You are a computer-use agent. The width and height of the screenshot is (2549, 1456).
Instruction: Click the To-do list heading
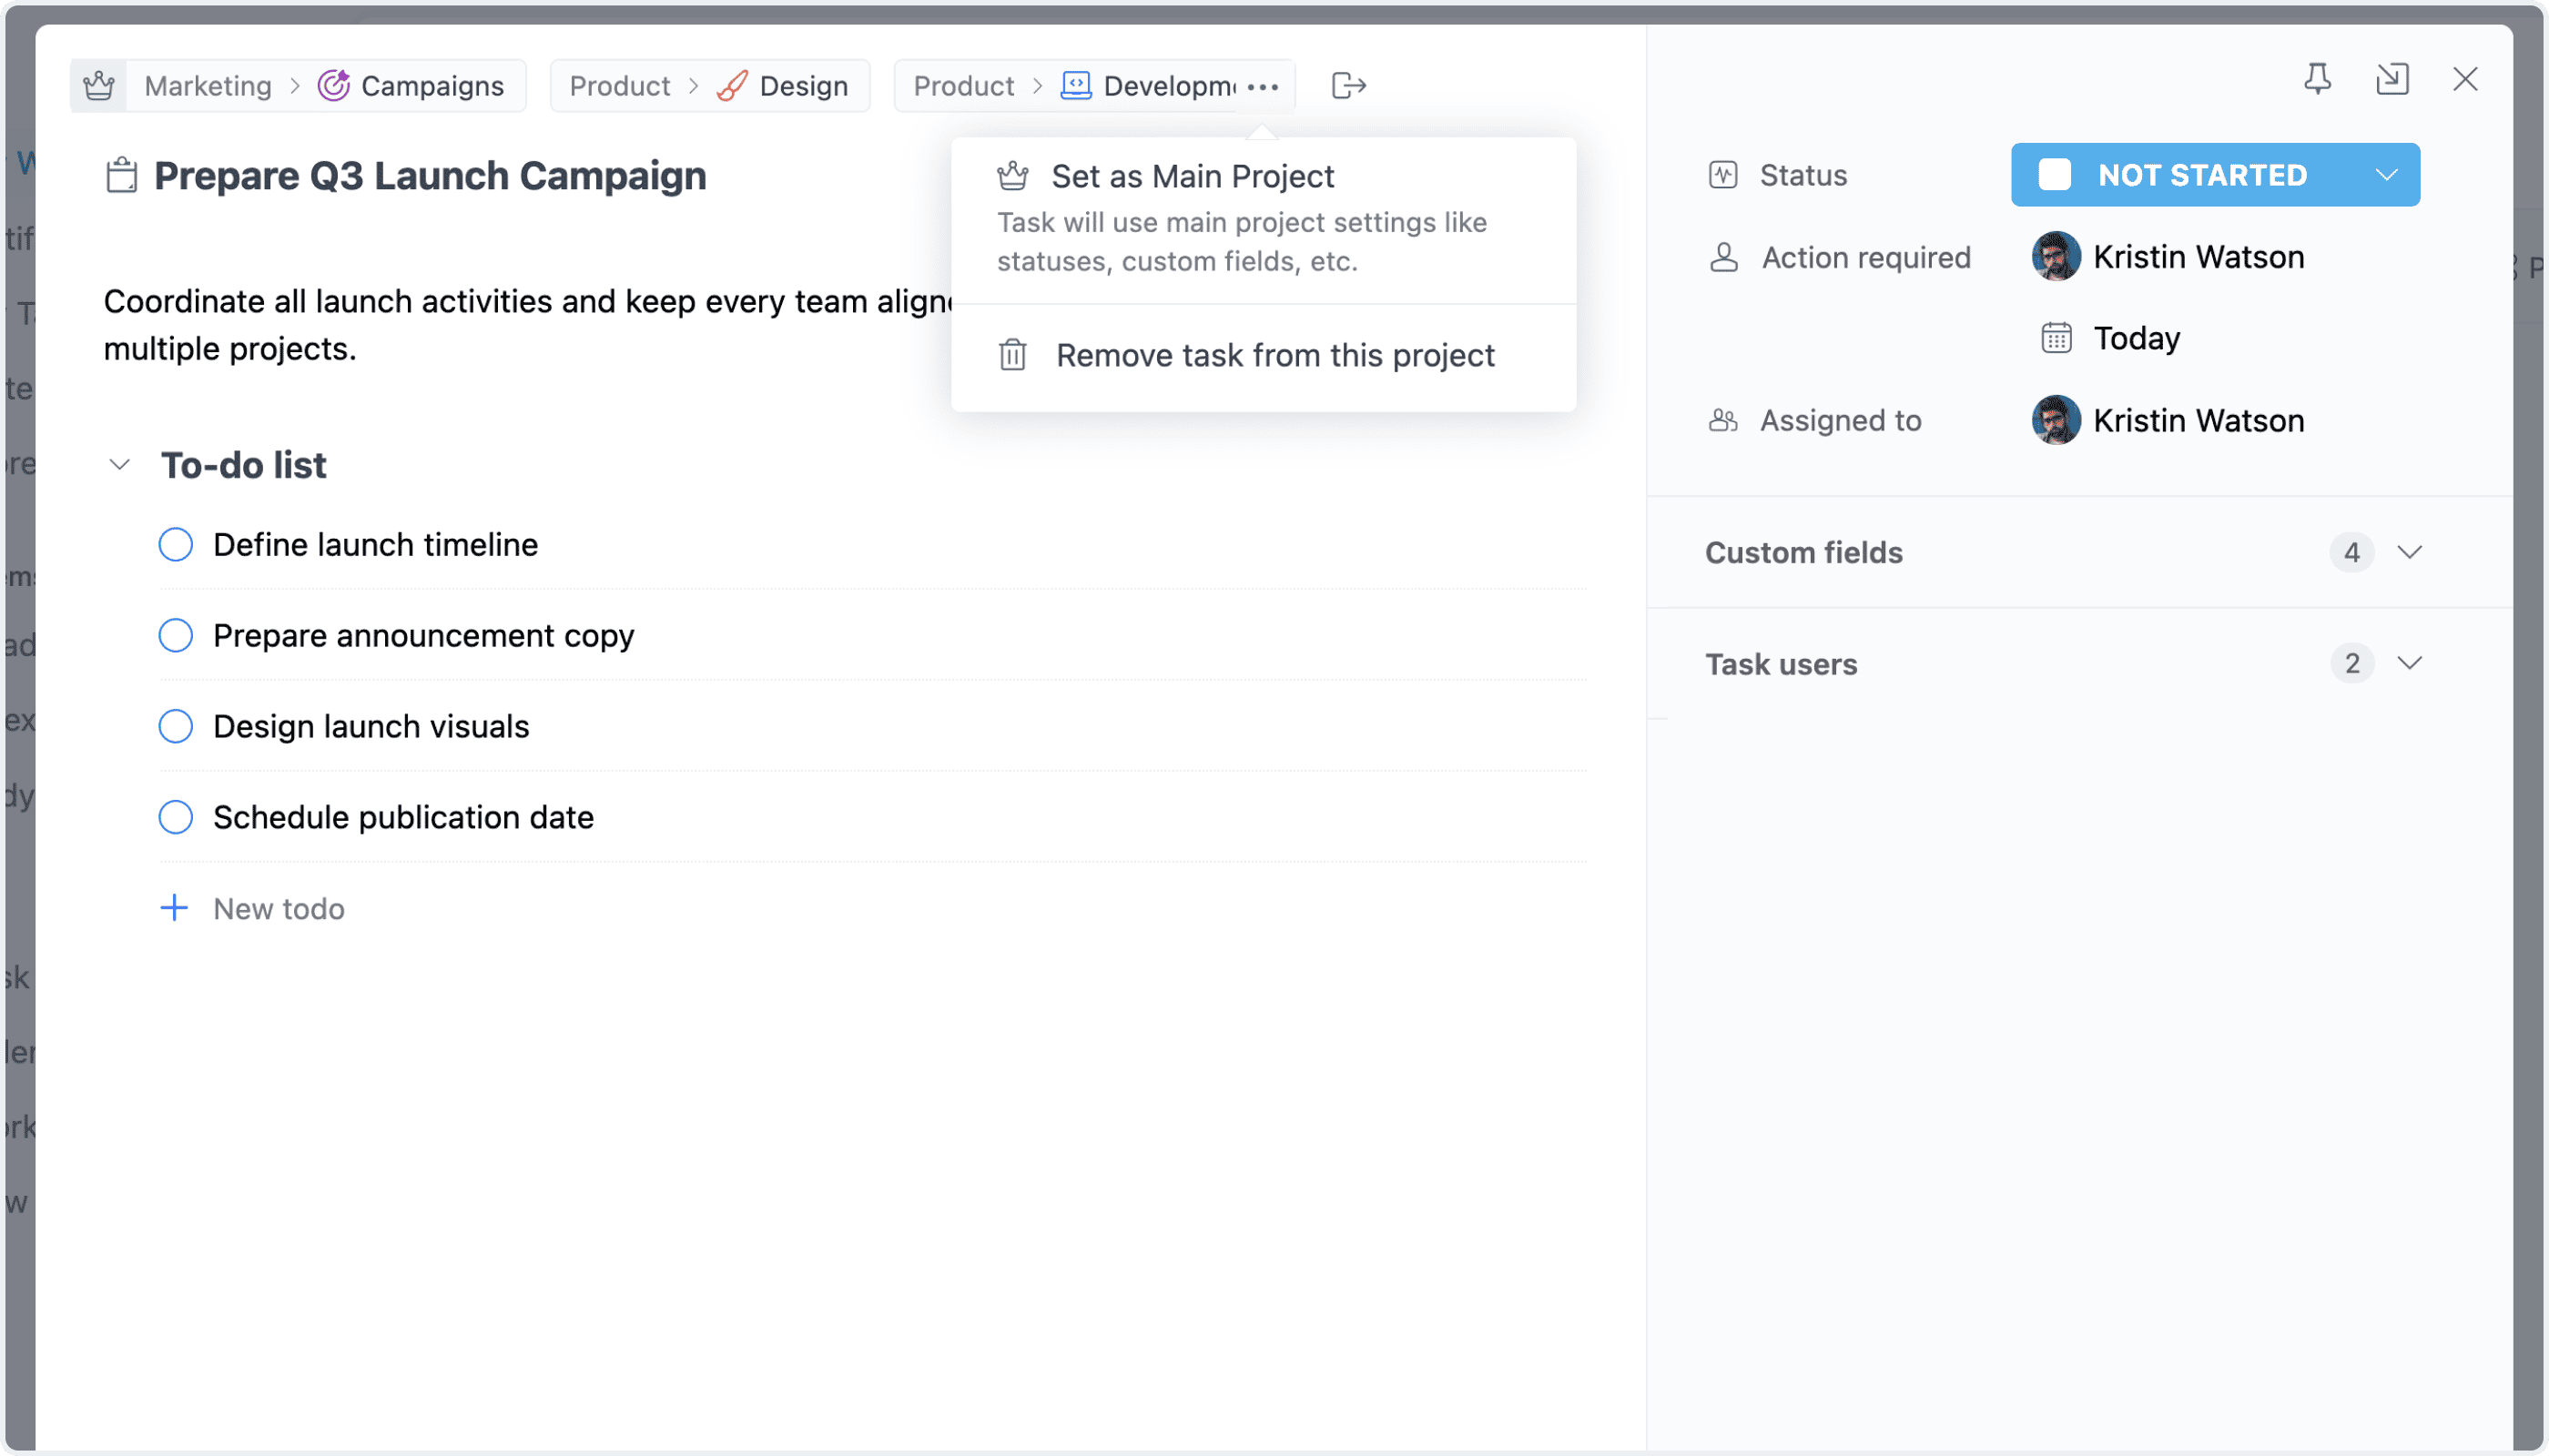click(x=244, y=465)
